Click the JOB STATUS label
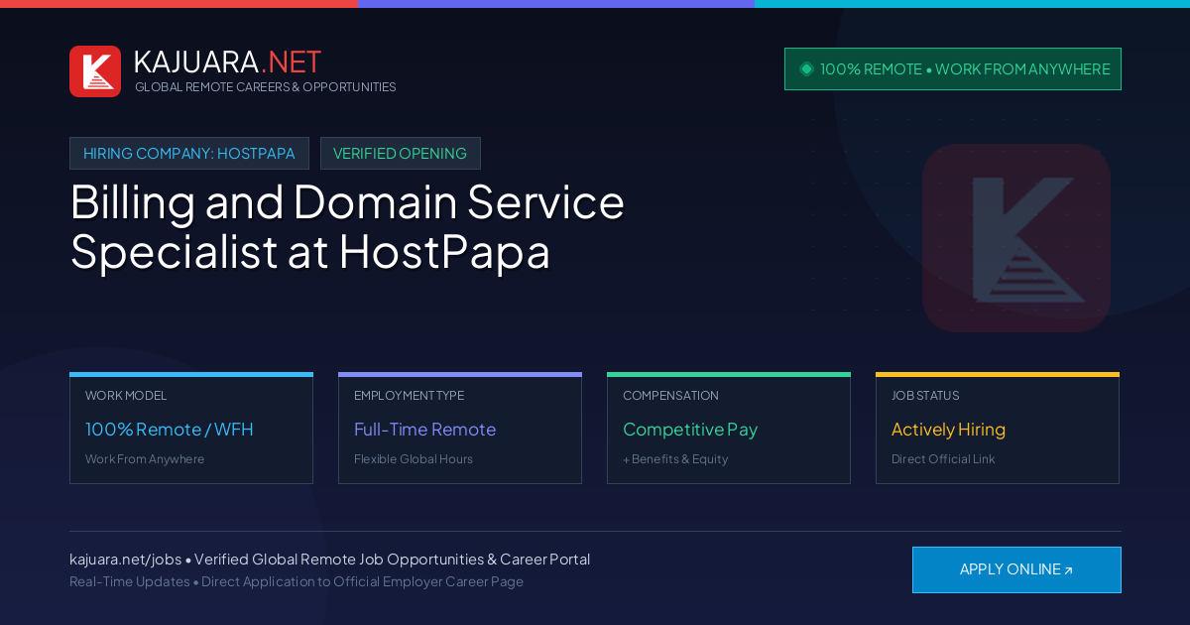Image resolution: width=1190 pixels, height=625 pixels. point(925,395)
